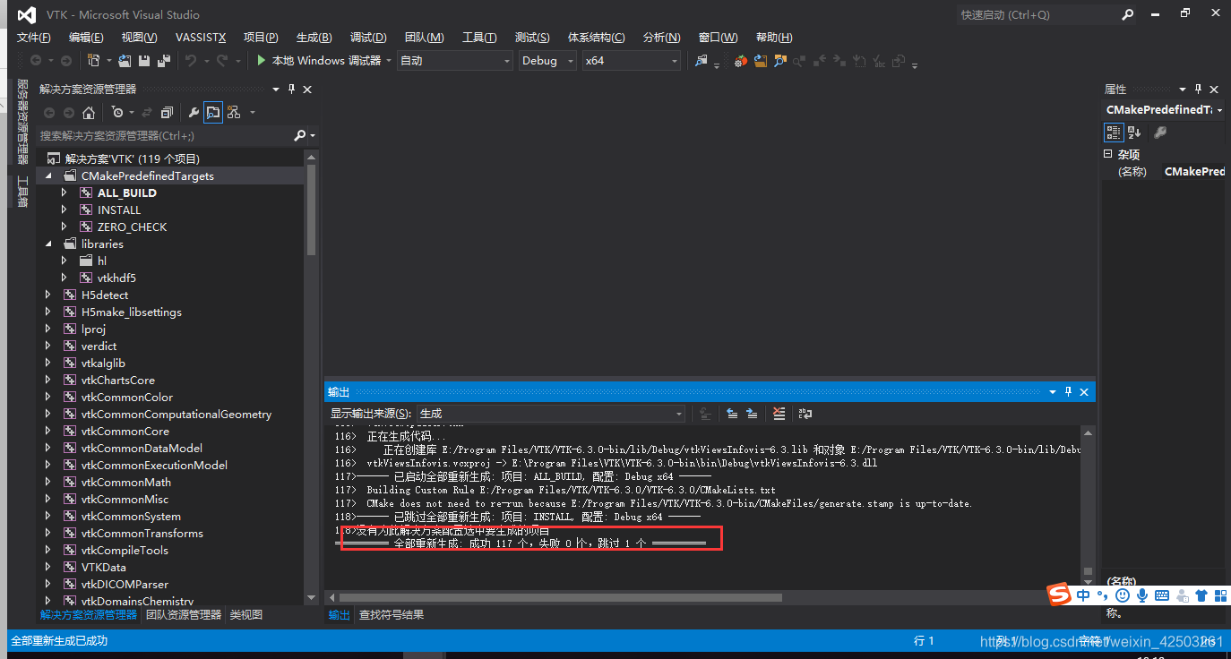
Task: Toggle Preview Selected Items icon
Action: pos(213,112)
